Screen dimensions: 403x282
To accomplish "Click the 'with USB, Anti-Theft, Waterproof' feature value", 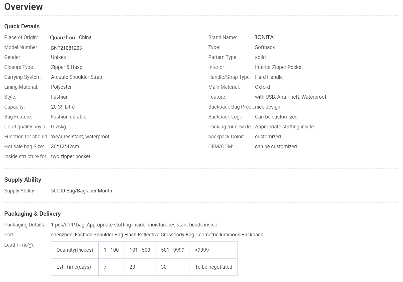I will 290,97.
